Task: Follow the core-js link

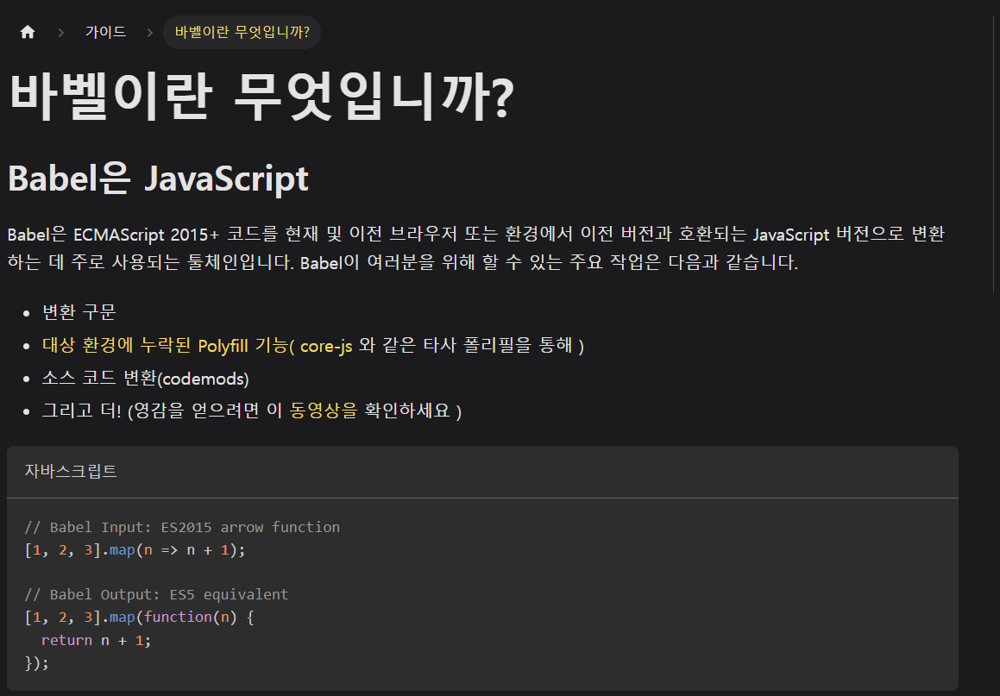Action: 326,346
